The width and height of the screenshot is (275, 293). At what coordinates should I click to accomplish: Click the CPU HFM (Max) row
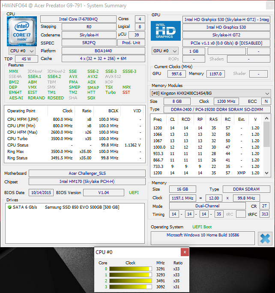75,132
